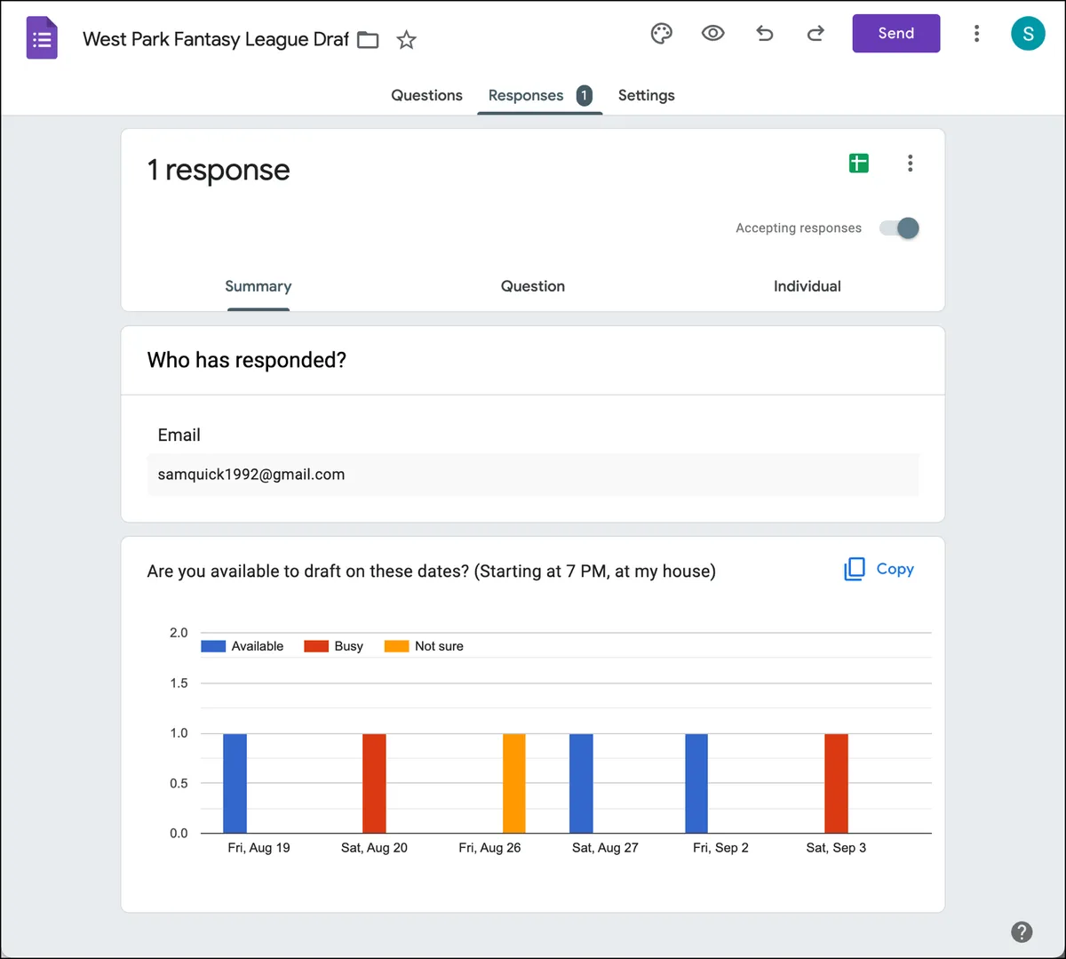Click the orange bar for Fri, Aug 26
The image size is (1066, 959).
pyautogui.click(x=513, y=783)
